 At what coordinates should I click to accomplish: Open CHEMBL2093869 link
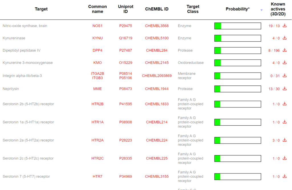pyautogui.click(x=157, y=76)
